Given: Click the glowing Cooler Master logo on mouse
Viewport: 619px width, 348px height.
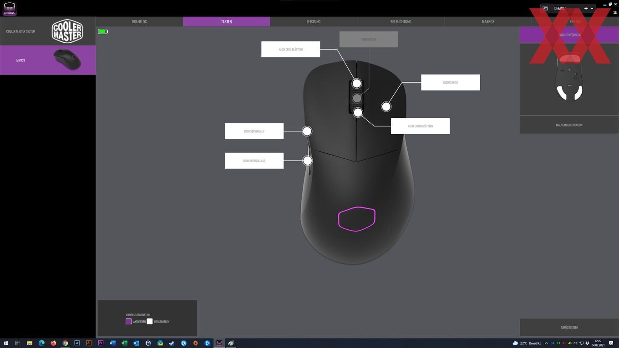Looking at the screenshot, I should pos(357,219).
